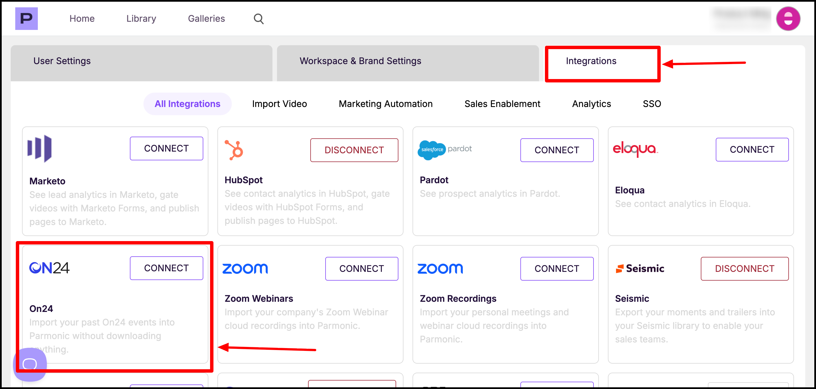Filter integrations by Import Video
Viewport: 816px width, 389px height.
(280, 104)
